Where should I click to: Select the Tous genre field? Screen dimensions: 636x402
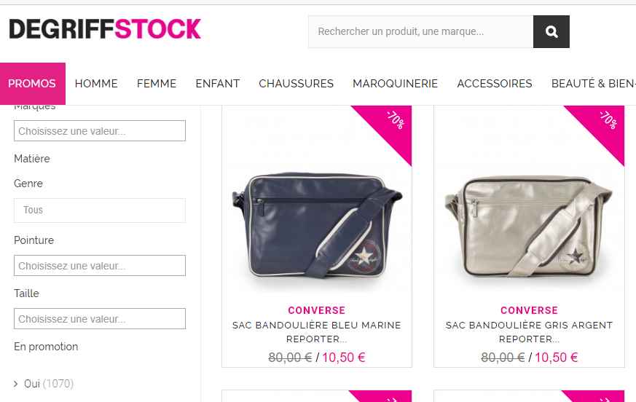coord(100,210)
